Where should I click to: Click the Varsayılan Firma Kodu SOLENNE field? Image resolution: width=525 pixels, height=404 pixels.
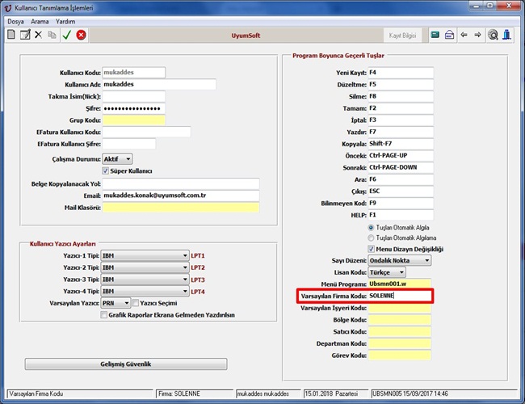400,296
